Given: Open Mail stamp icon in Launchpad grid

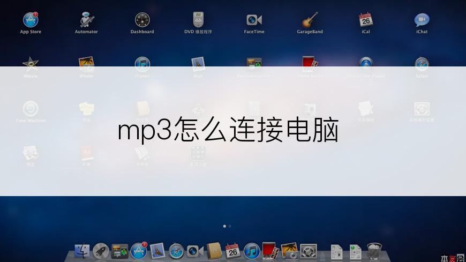Looking at the screenshot, I should 198,64.
